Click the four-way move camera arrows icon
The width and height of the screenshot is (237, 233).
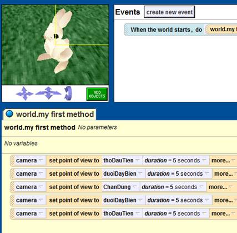(x=24, y=93)
